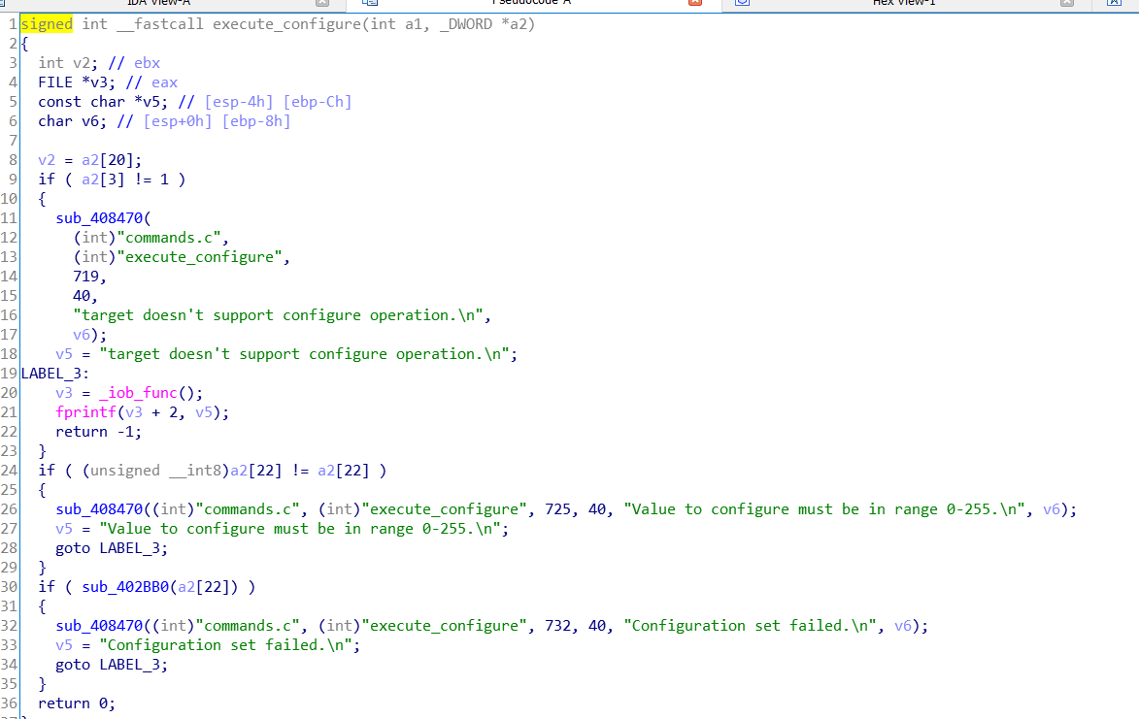Screen dimensions: 1139x719
Task: Click the highlighted 'signed' keyword
Action: click(x=47, y=24)
